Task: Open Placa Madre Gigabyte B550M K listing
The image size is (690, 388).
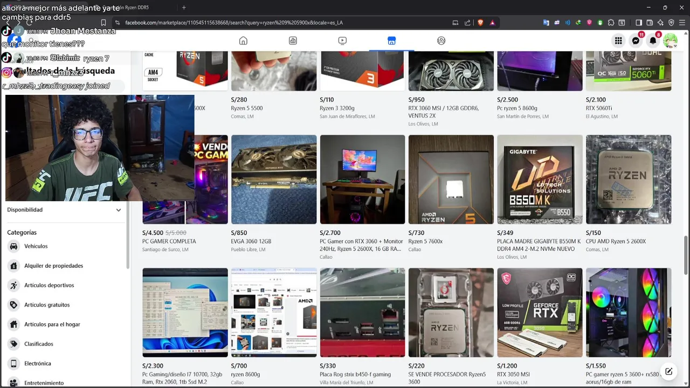Action: tap(539, 245)
